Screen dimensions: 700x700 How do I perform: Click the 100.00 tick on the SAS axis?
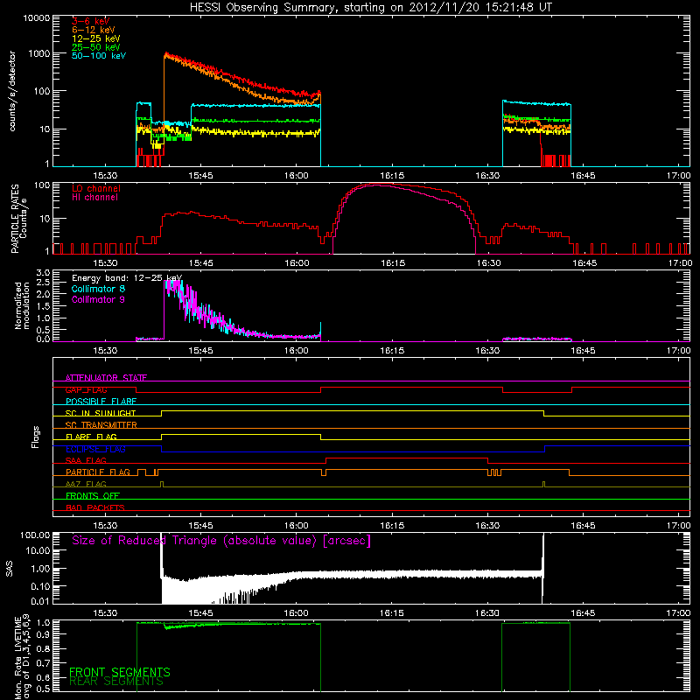point(35,535)
